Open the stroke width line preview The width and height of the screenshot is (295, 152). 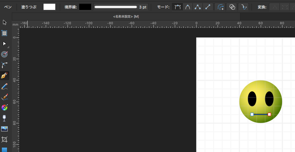click(x=116, y=7)
